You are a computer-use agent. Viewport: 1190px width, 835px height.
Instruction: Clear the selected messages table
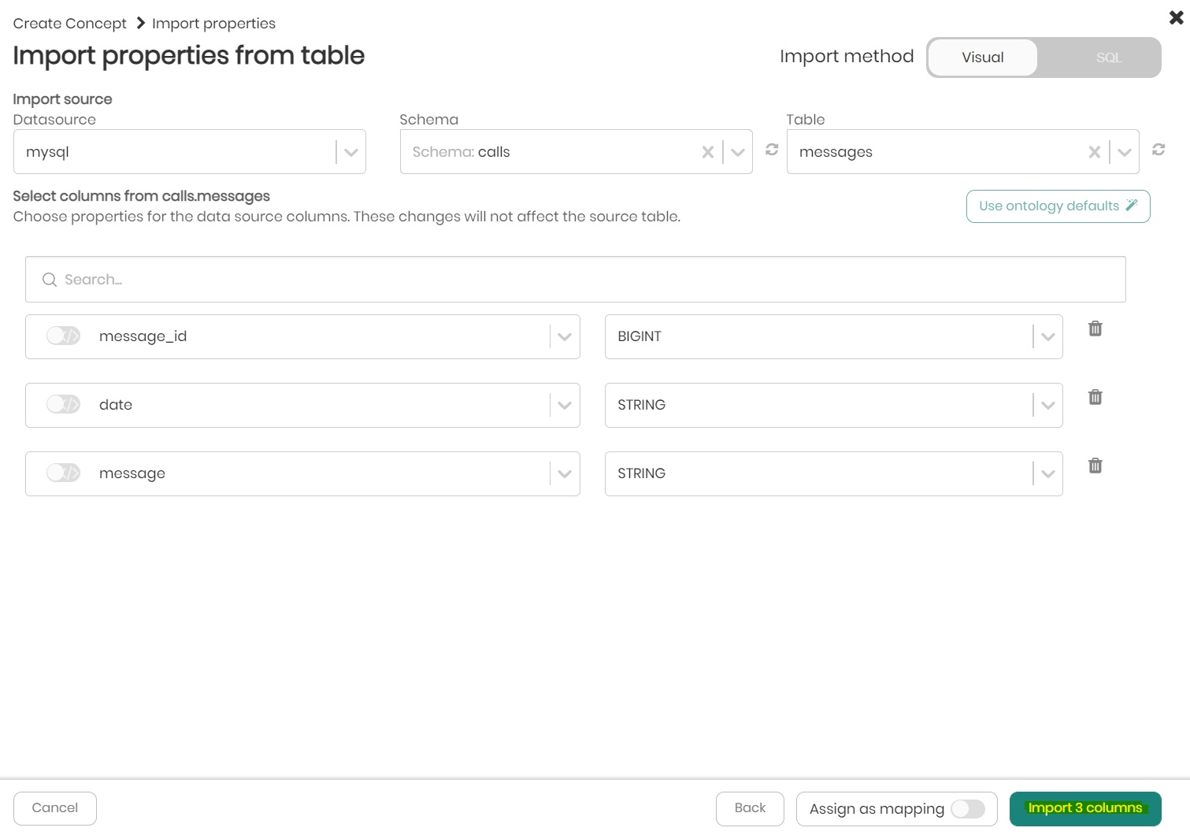pyautogui.click(x=1094, y=152)
